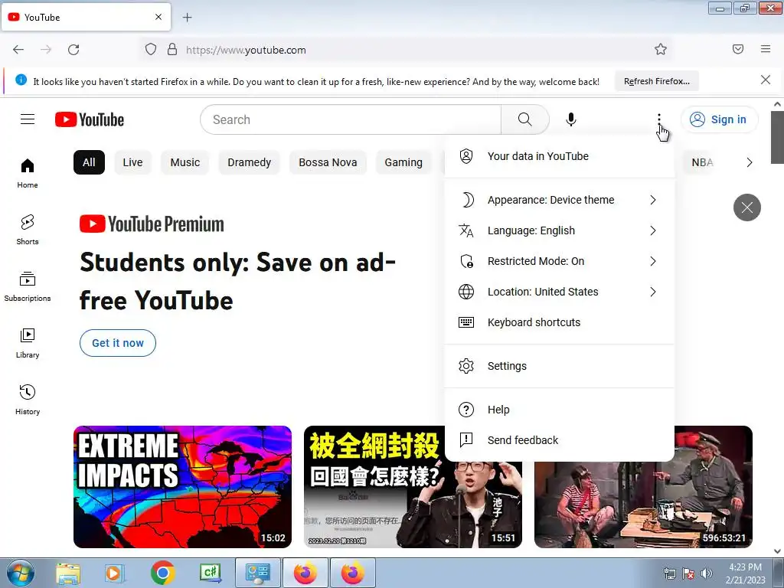Open Help from the menu
This screenshot has height=588, width=784.
(x=559, y=410)
